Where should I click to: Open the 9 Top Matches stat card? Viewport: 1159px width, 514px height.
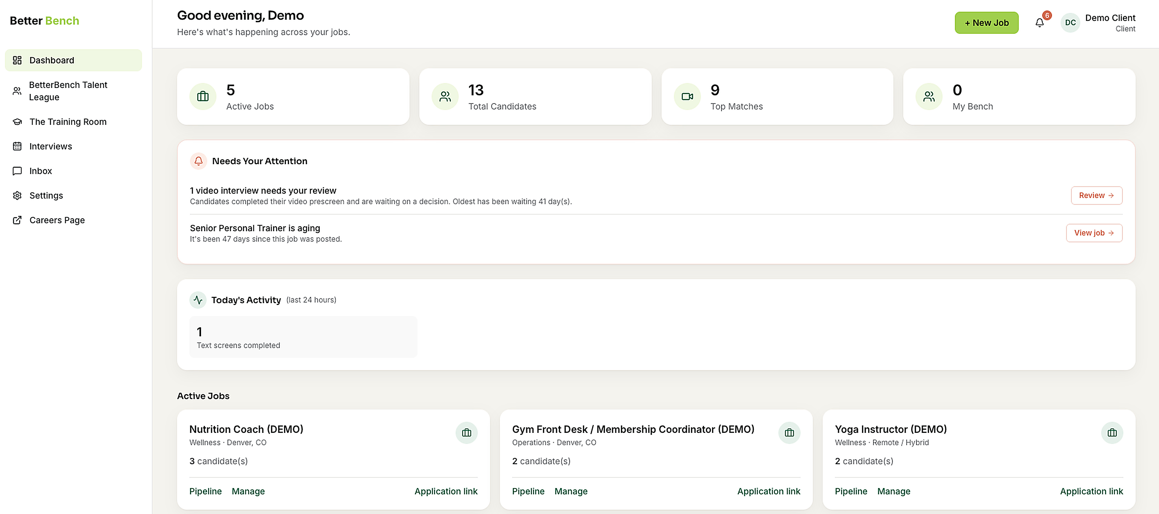pyautogui.click(x=777, y=96)
